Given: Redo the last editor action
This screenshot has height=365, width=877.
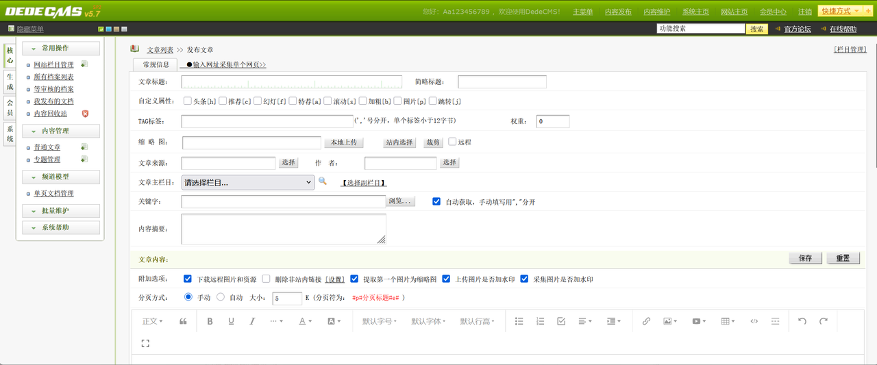Looking at the screenshot, I should 824,321.
